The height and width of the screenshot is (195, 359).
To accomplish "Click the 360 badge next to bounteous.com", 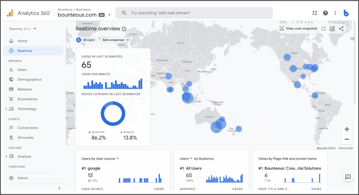I will click(x=102, y=15).
